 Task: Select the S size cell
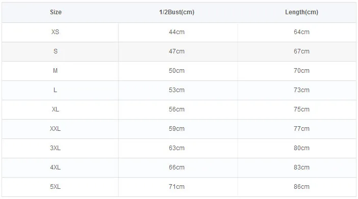[x=56, y=51]
